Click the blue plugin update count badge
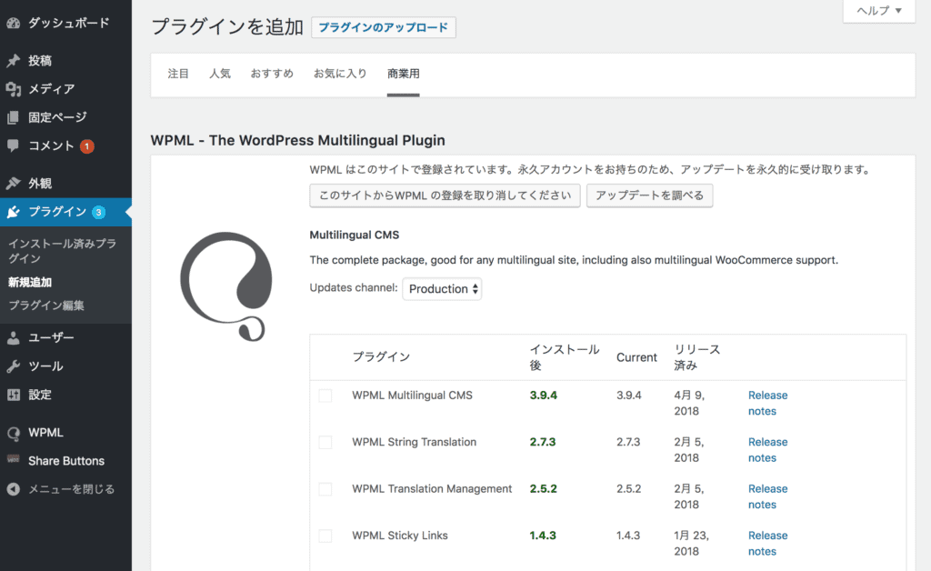The height and width of the screenshot is (571, 931). 98,212
